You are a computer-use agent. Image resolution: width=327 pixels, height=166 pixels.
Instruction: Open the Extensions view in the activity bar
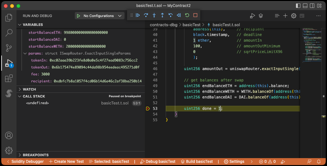click(x=9, y=78)
